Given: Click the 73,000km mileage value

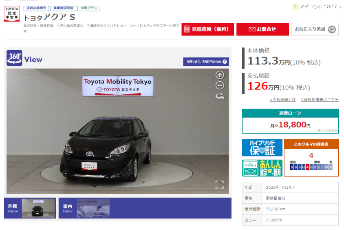Looking at the screenshot, I should click(276, 209).
